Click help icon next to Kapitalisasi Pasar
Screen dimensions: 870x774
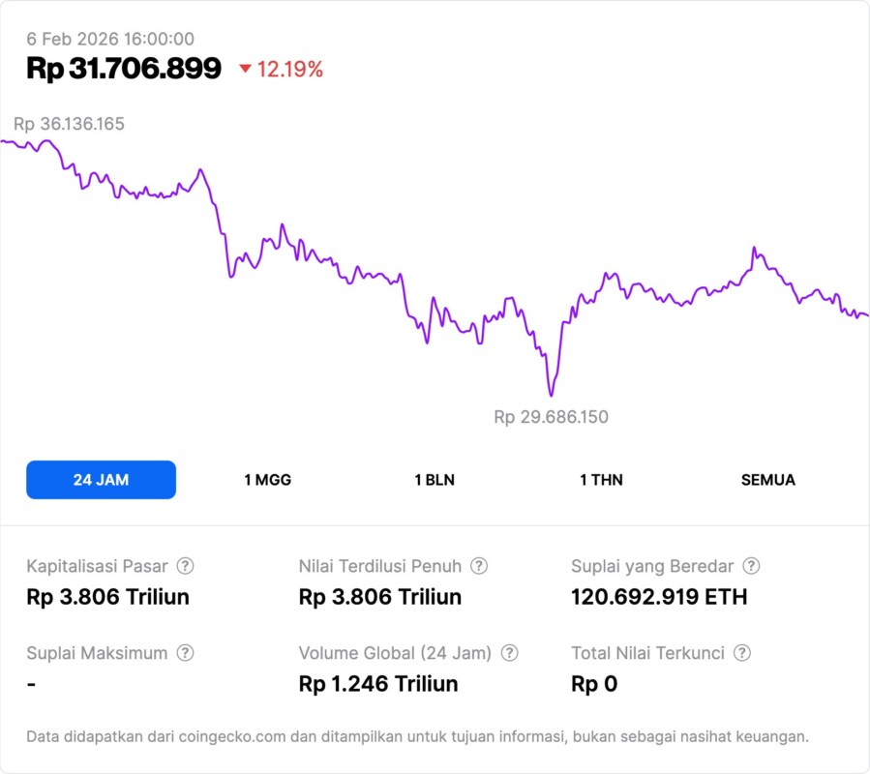point(185,566)
